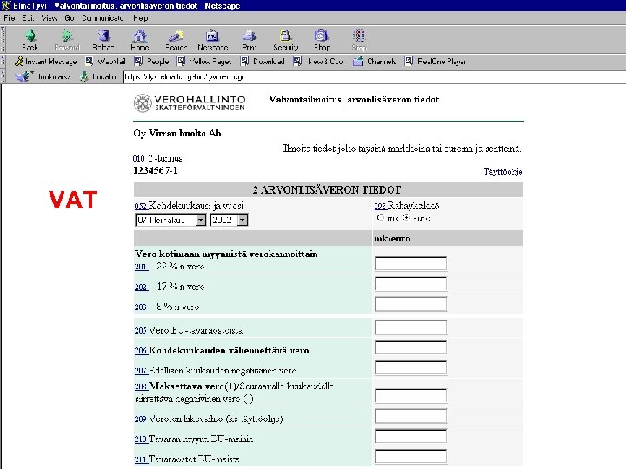Click the 201 22 % vero input field

(410, 264)
